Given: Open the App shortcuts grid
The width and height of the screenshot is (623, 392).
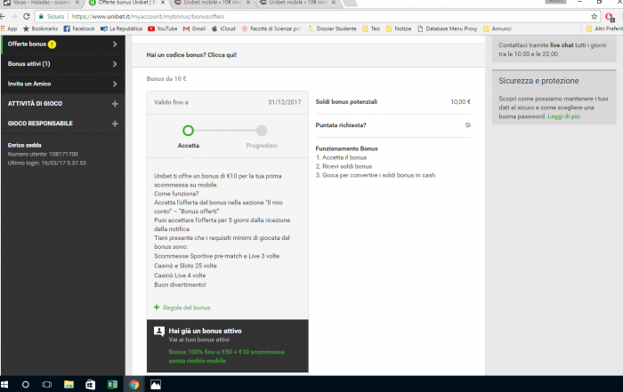Looking at the screenshot, I should pyautogui.click(x=9, y=28).
